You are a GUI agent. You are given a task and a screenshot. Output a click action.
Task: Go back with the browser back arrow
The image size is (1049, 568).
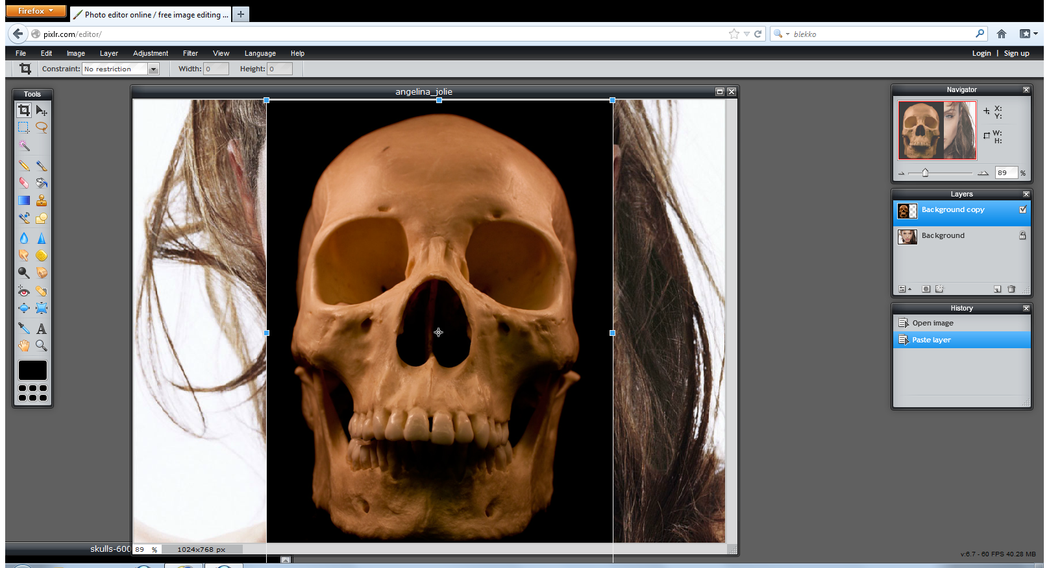click(x=18, y=34)
